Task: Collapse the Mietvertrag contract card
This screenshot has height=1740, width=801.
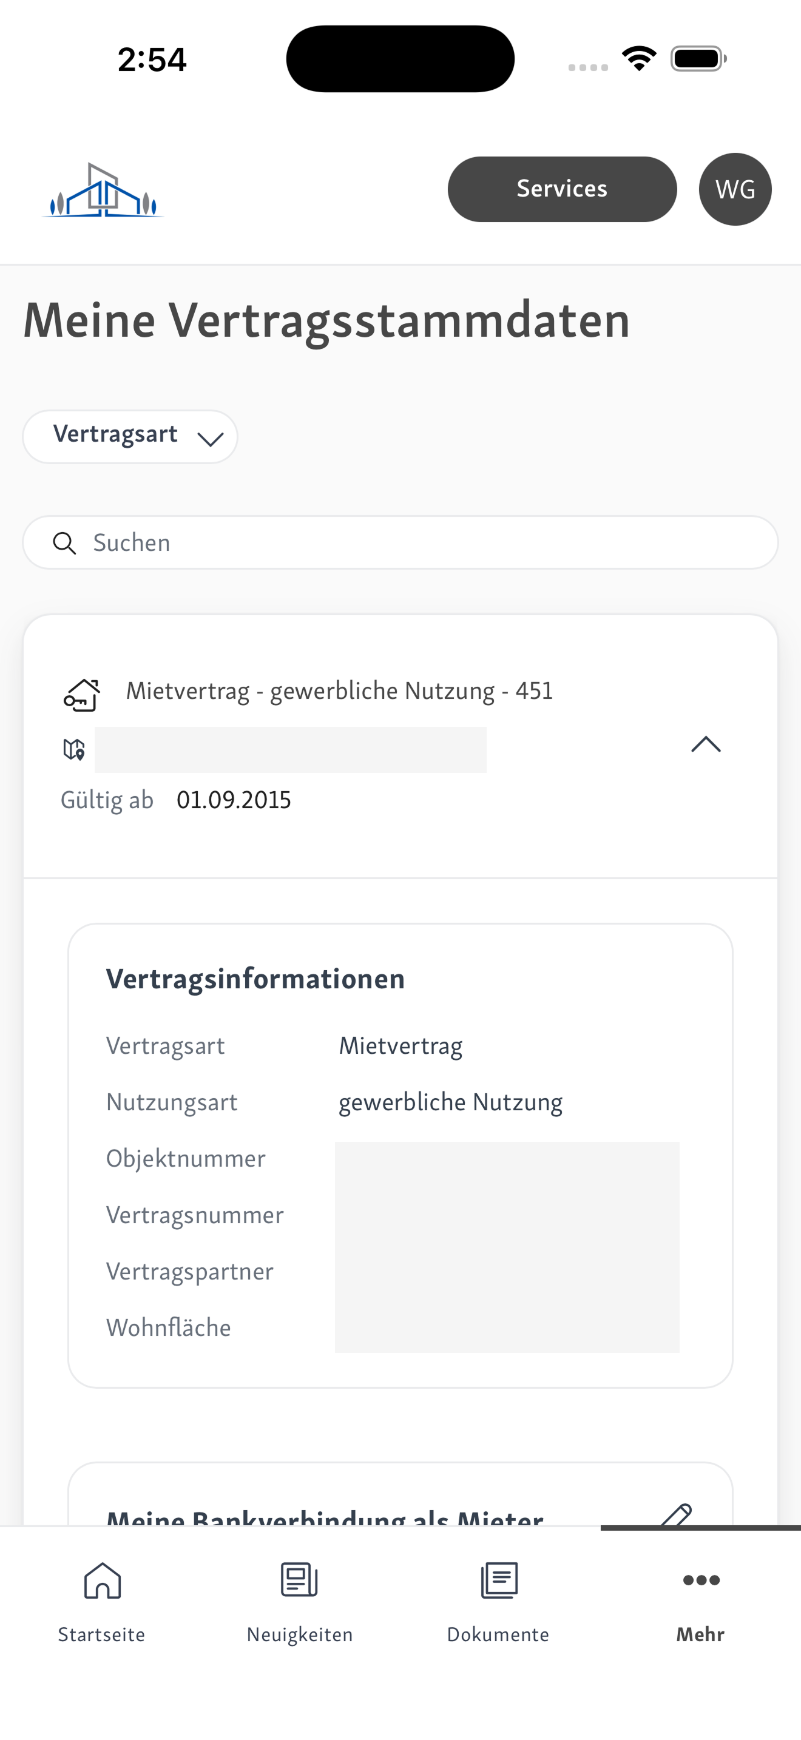Action: (x=706, y=744)
